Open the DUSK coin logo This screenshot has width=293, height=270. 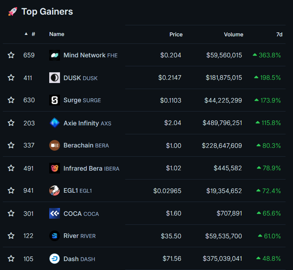point(55,78)
